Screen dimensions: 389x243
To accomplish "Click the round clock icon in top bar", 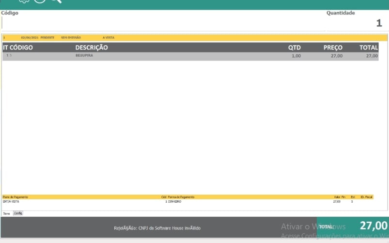I will tap(40, 1).
